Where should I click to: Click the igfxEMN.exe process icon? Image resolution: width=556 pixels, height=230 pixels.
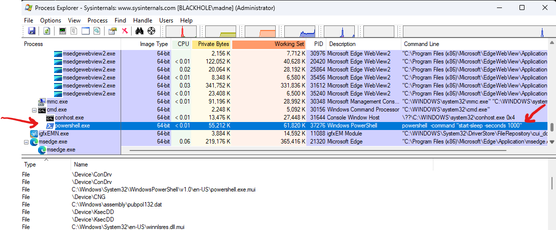pyautogui.click(x=35, y=133)
